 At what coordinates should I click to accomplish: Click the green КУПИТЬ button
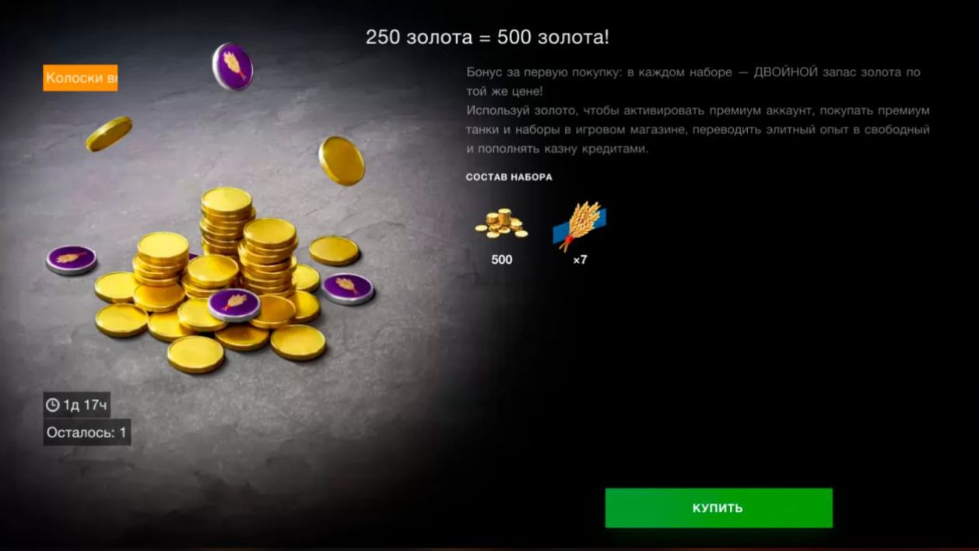tap(718, 508)
